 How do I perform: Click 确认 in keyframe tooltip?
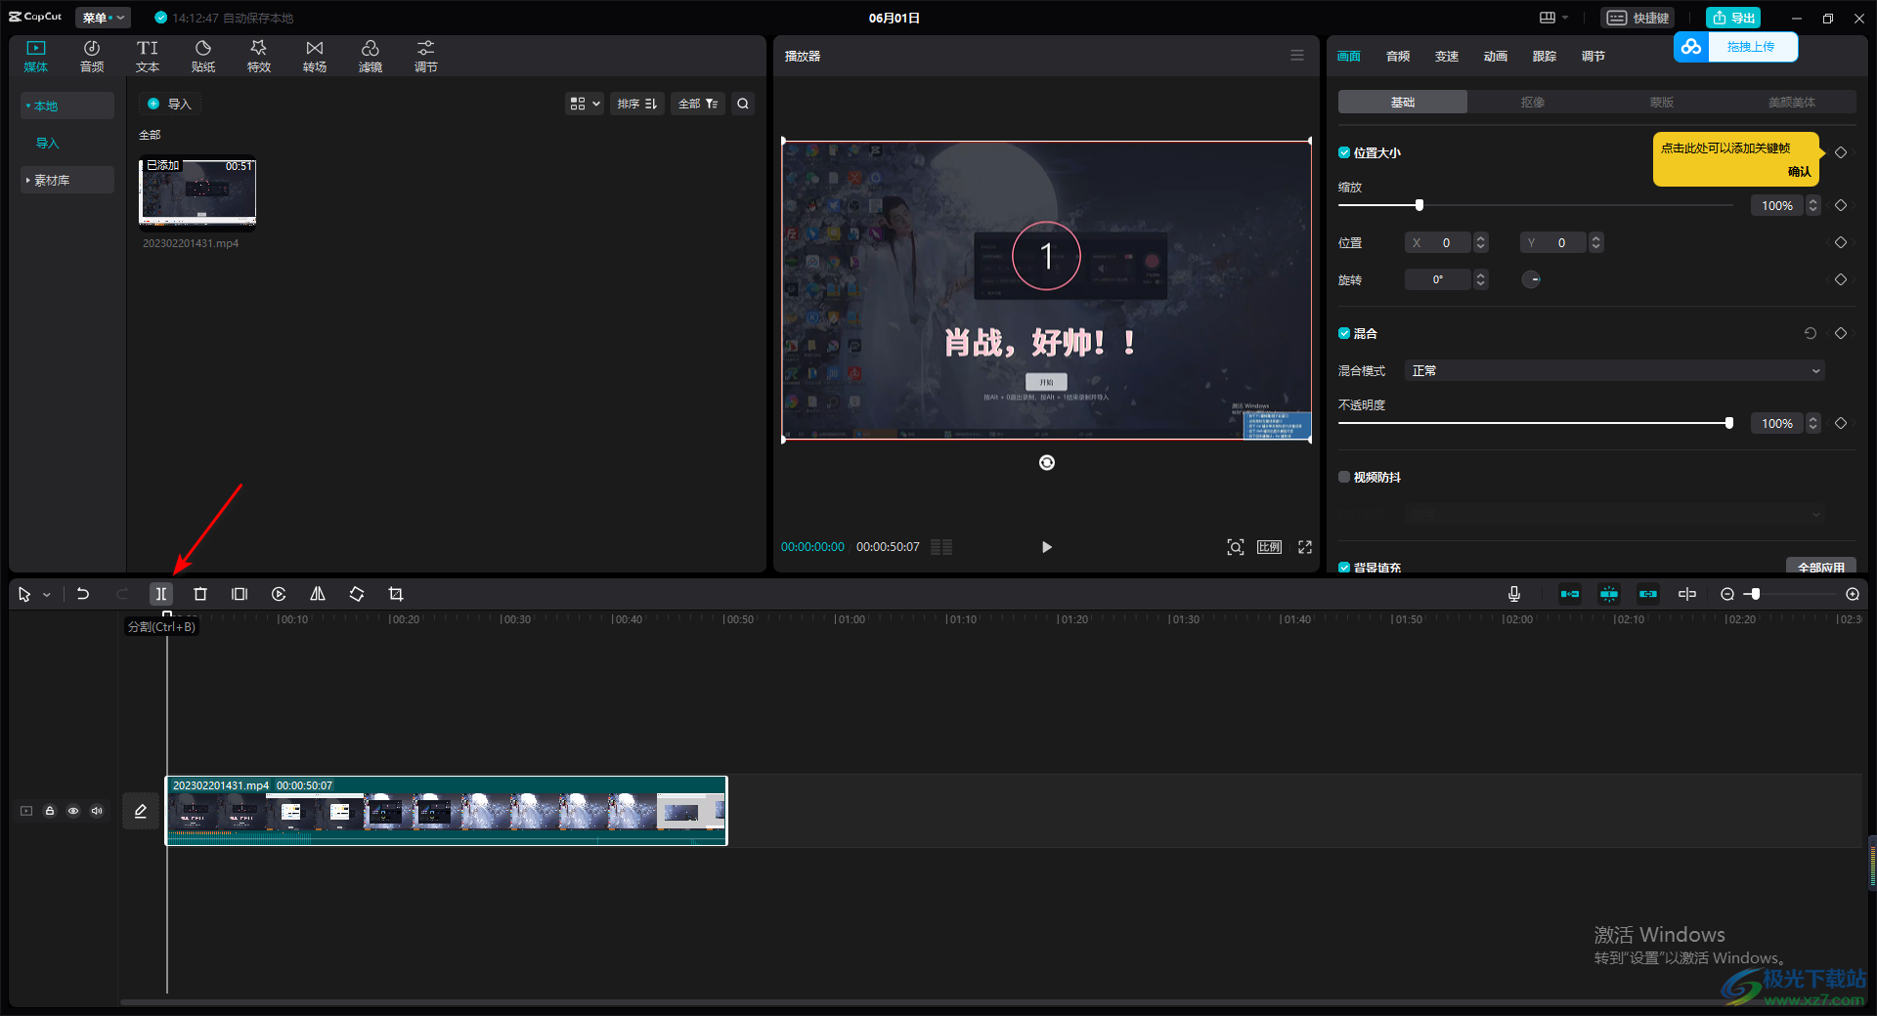click(x=1799, y=171)
